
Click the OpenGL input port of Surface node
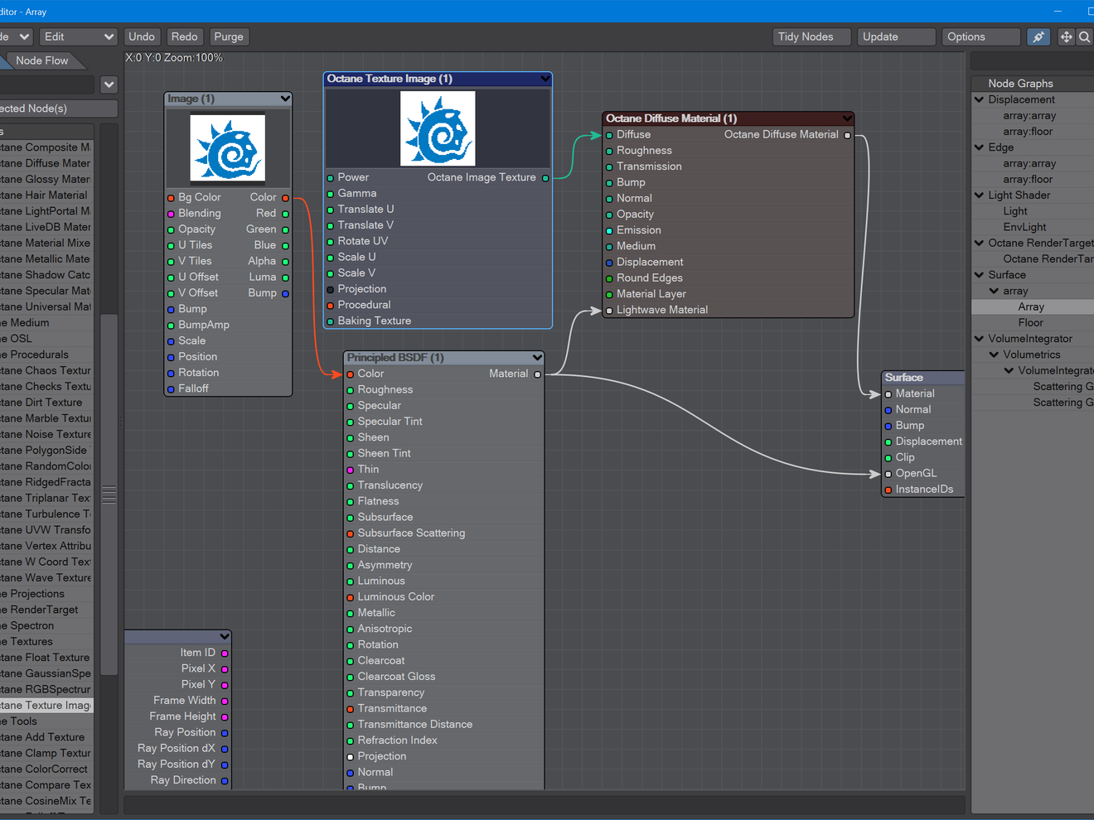[888, 474]
